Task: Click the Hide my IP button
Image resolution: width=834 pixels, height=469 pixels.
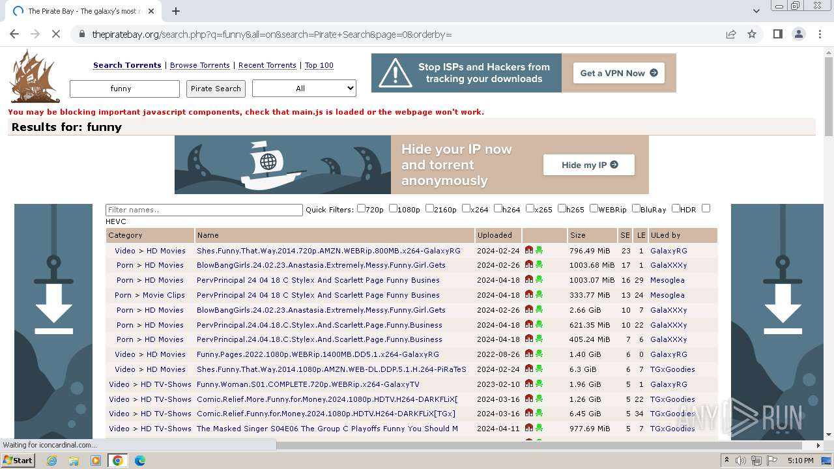Action: (589, 165)
